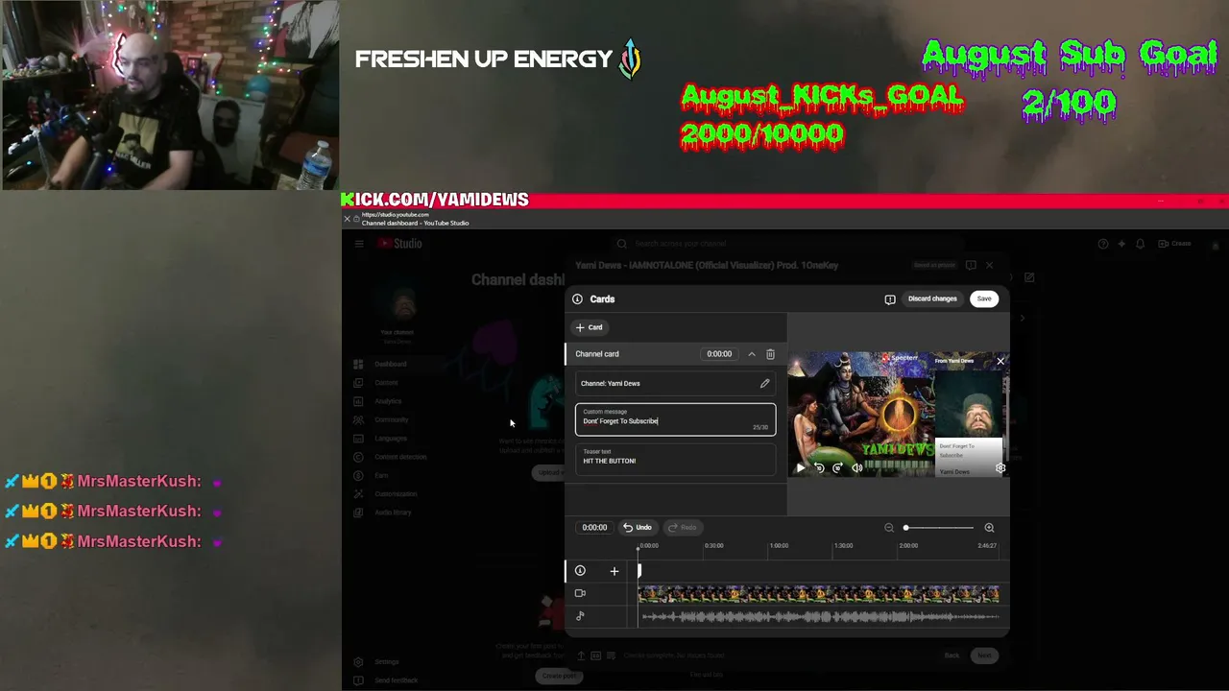Click the search across your channel box
Viewport: 1229px width, 691px height.
(787, 244)
